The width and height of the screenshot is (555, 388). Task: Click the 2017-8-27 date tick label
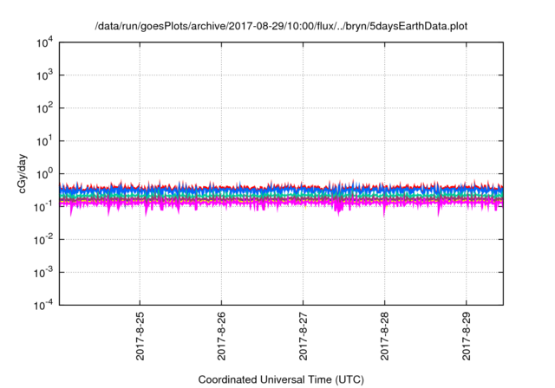tap(303, 336)
